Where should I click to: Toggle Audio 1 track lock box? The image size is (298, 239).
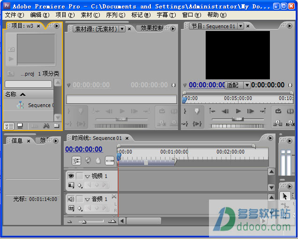(x=80, y=199)
